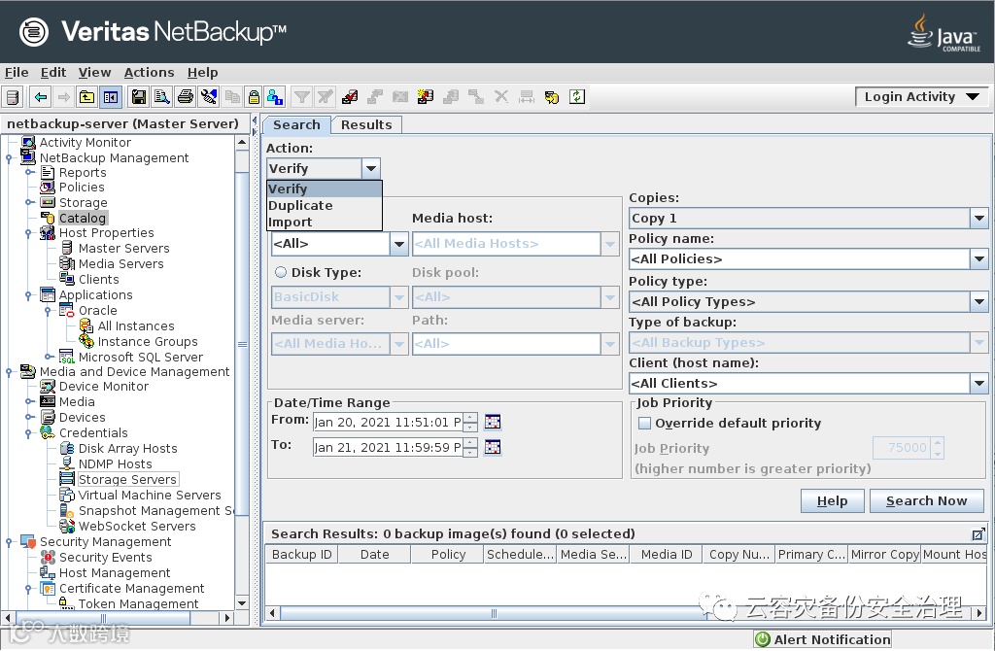995x651 pixels.
Task: Select the Disk Type radio button
Action: 281,272
